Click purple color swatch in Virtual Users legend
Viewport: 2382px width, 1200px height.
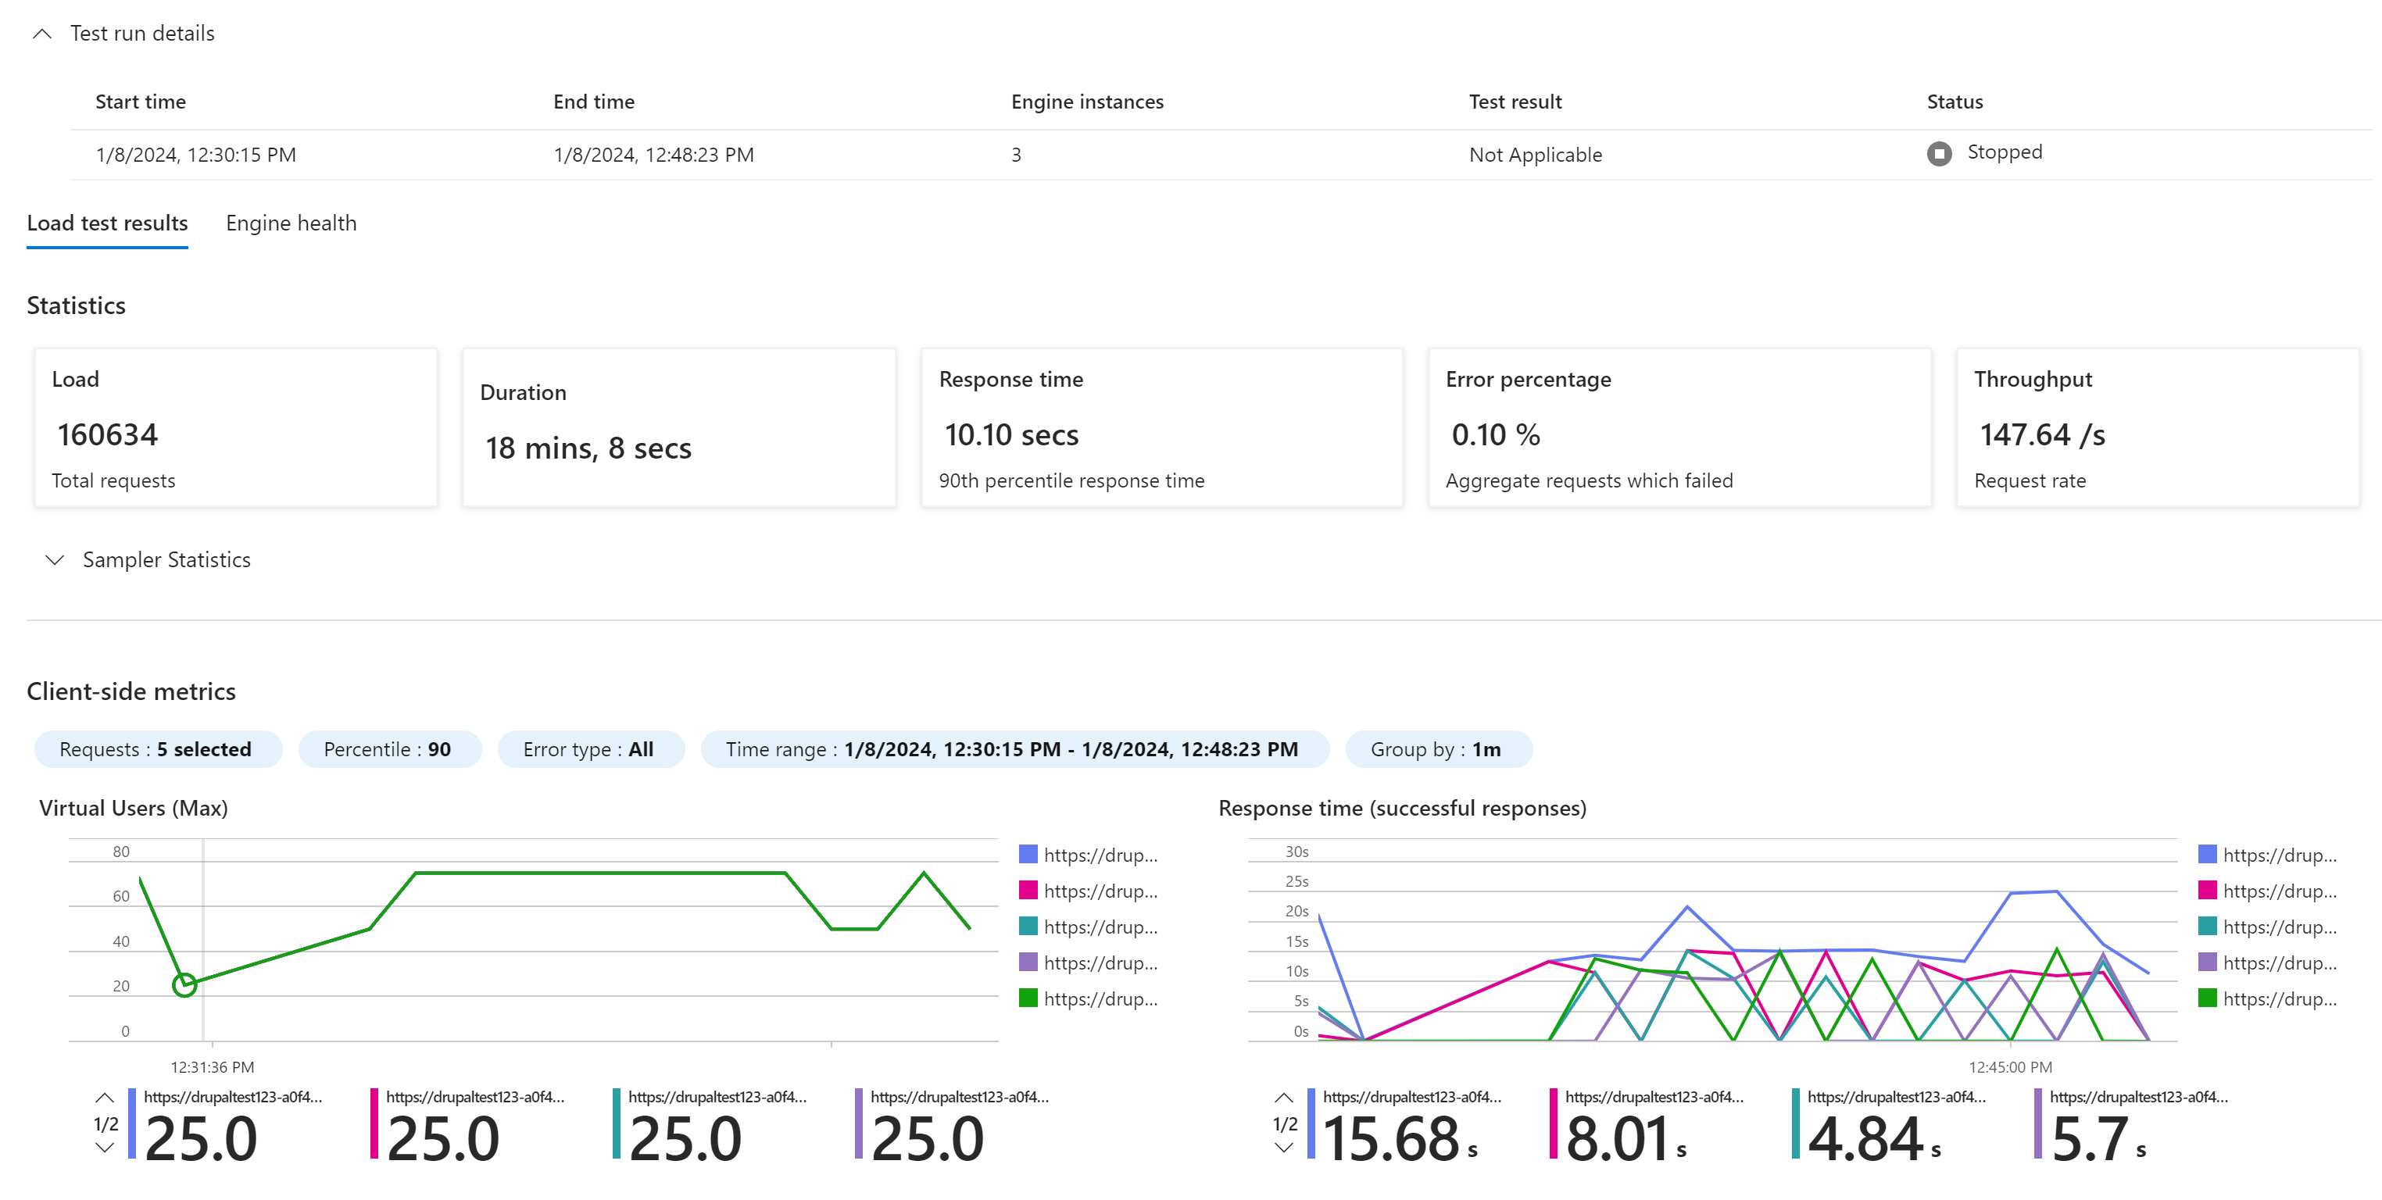(1028, 962)
